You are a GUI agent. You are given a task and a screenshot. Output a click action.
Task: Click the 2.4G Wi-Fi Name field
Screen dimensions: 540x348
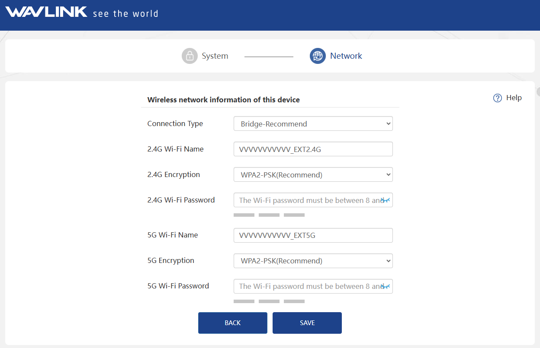pos(313,149)
